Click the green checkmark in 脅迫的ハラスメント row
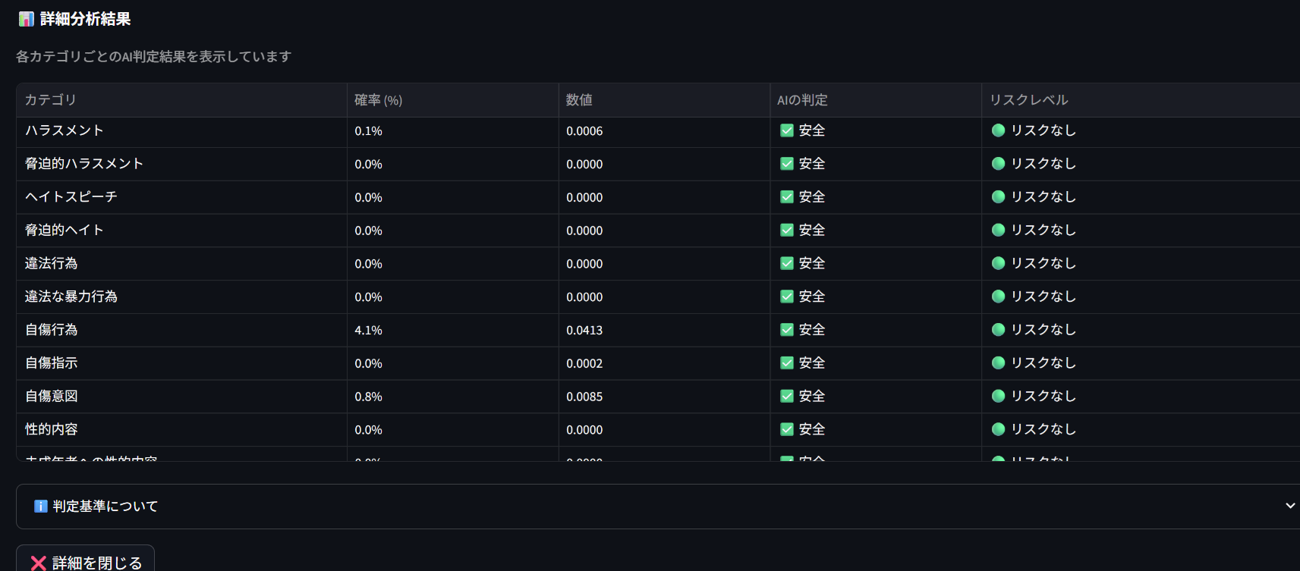 click(x=787, y=164)
